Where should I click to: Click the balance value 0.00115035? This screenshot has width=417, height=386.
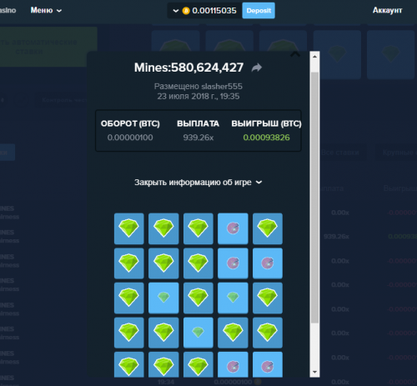tap(214, 11)
